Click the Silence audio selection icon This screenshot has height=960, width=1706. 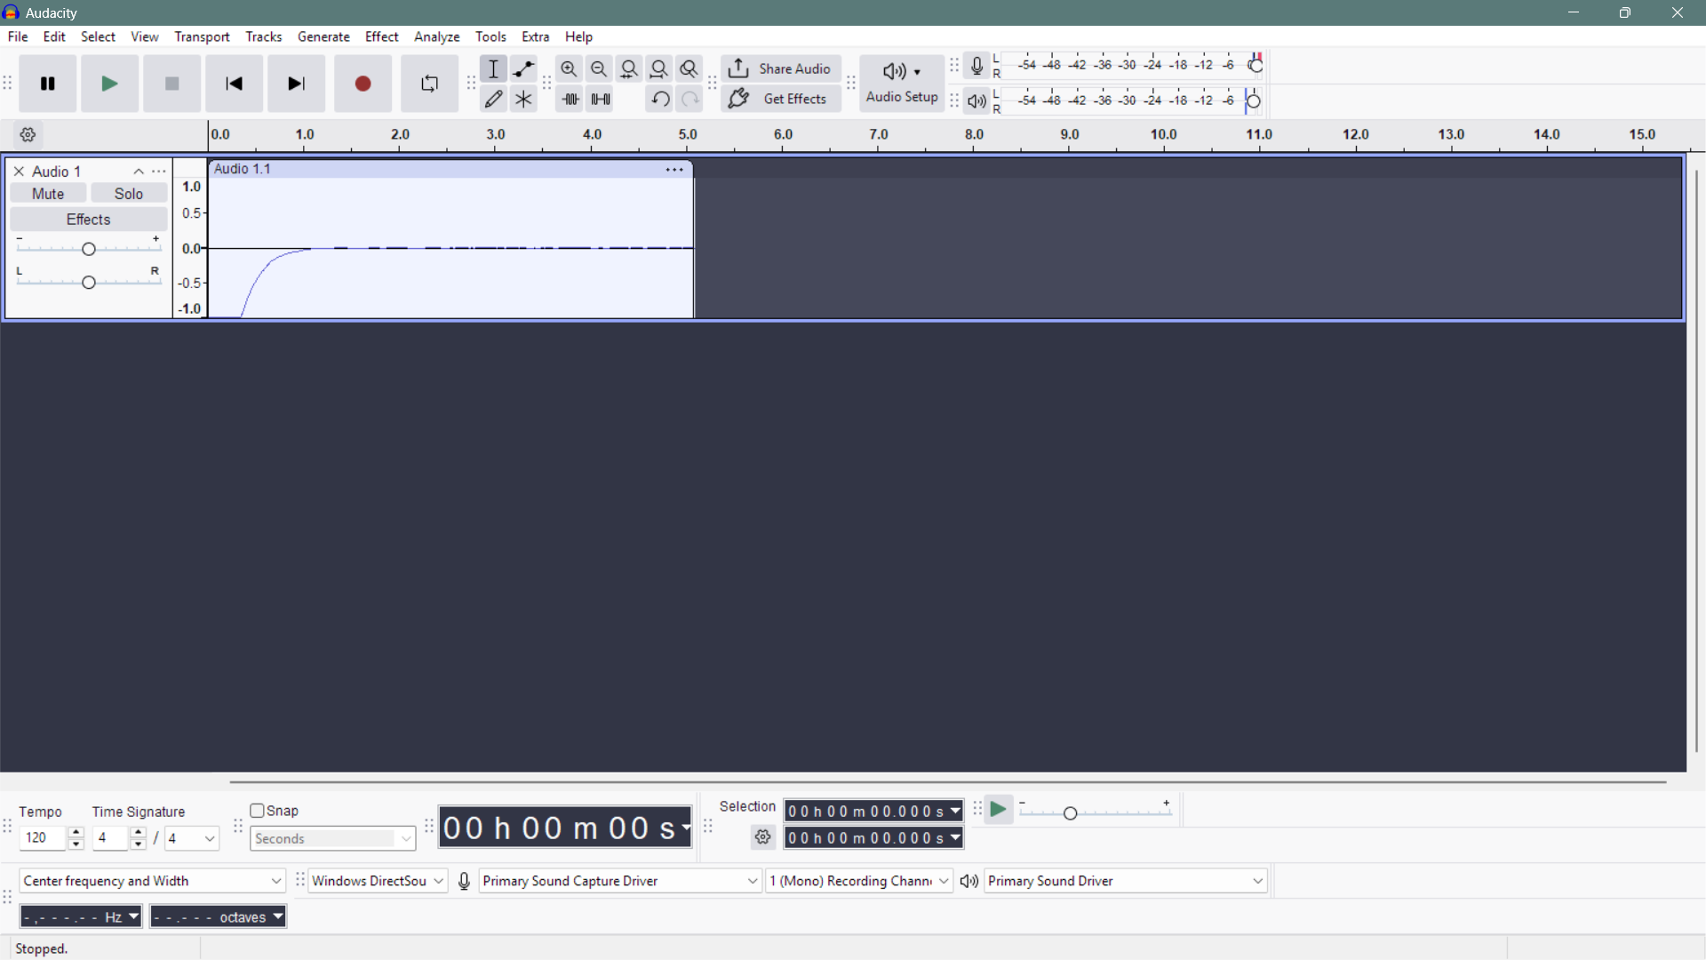pos(601,100)
